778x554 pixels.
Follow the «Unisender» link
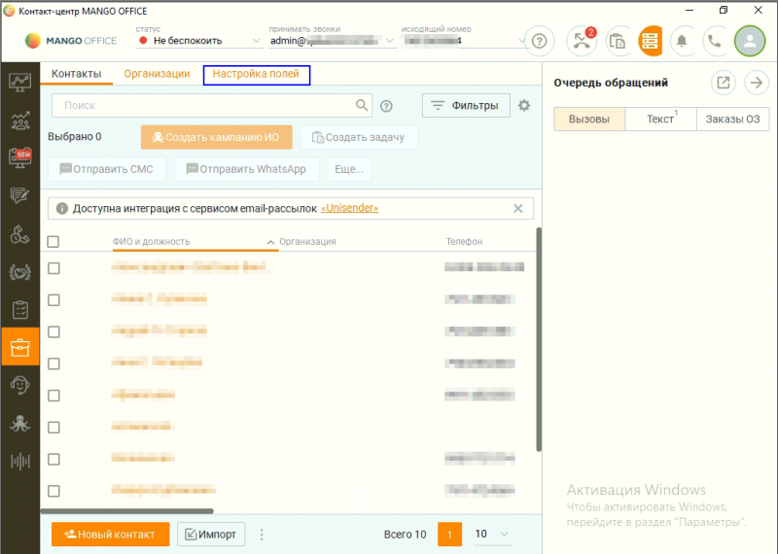click(x=349, y=208)
